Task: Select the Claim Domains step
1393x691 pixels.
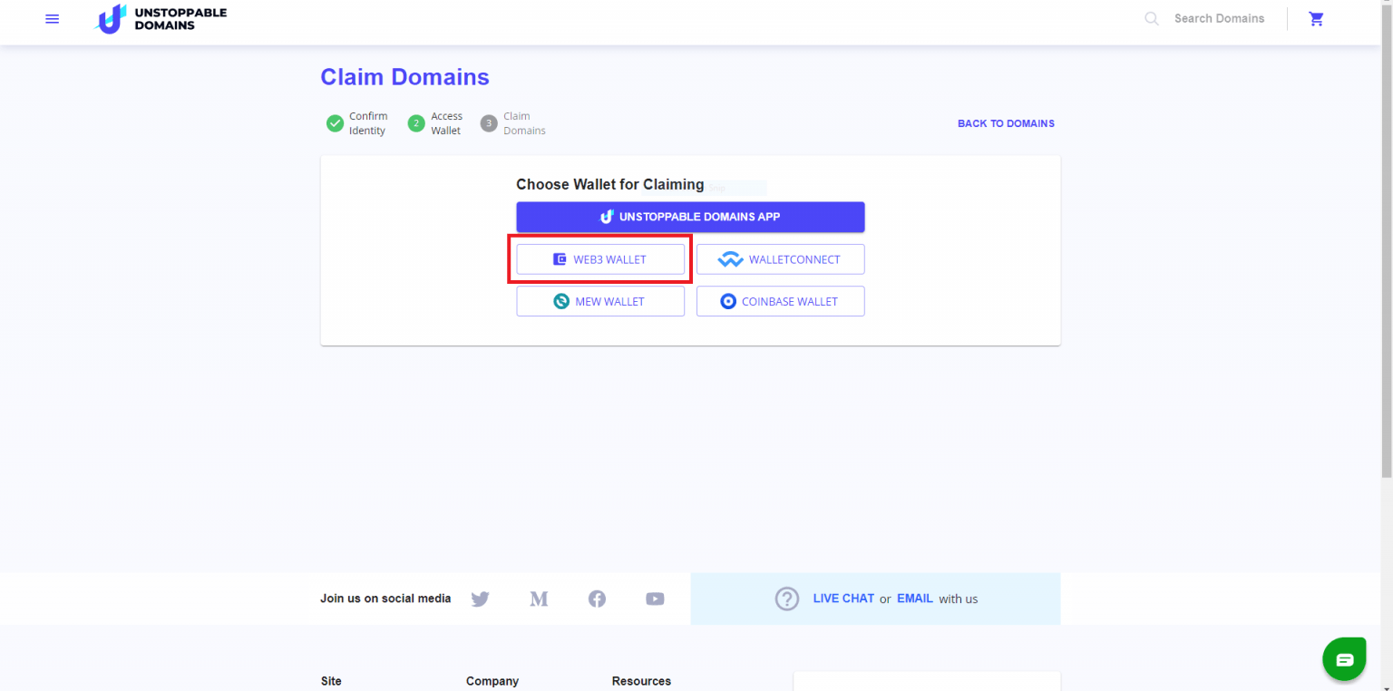Action: click(513, 123)
